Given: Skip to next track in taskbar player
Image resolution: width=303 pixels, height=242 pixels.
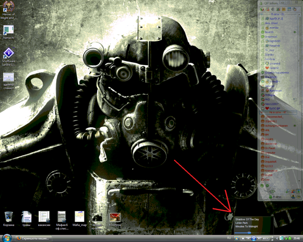Looking at the screenshot, I should [x=259, y=238].
